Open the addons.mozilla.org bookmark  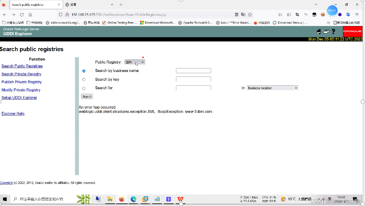[x=63, y=22]
